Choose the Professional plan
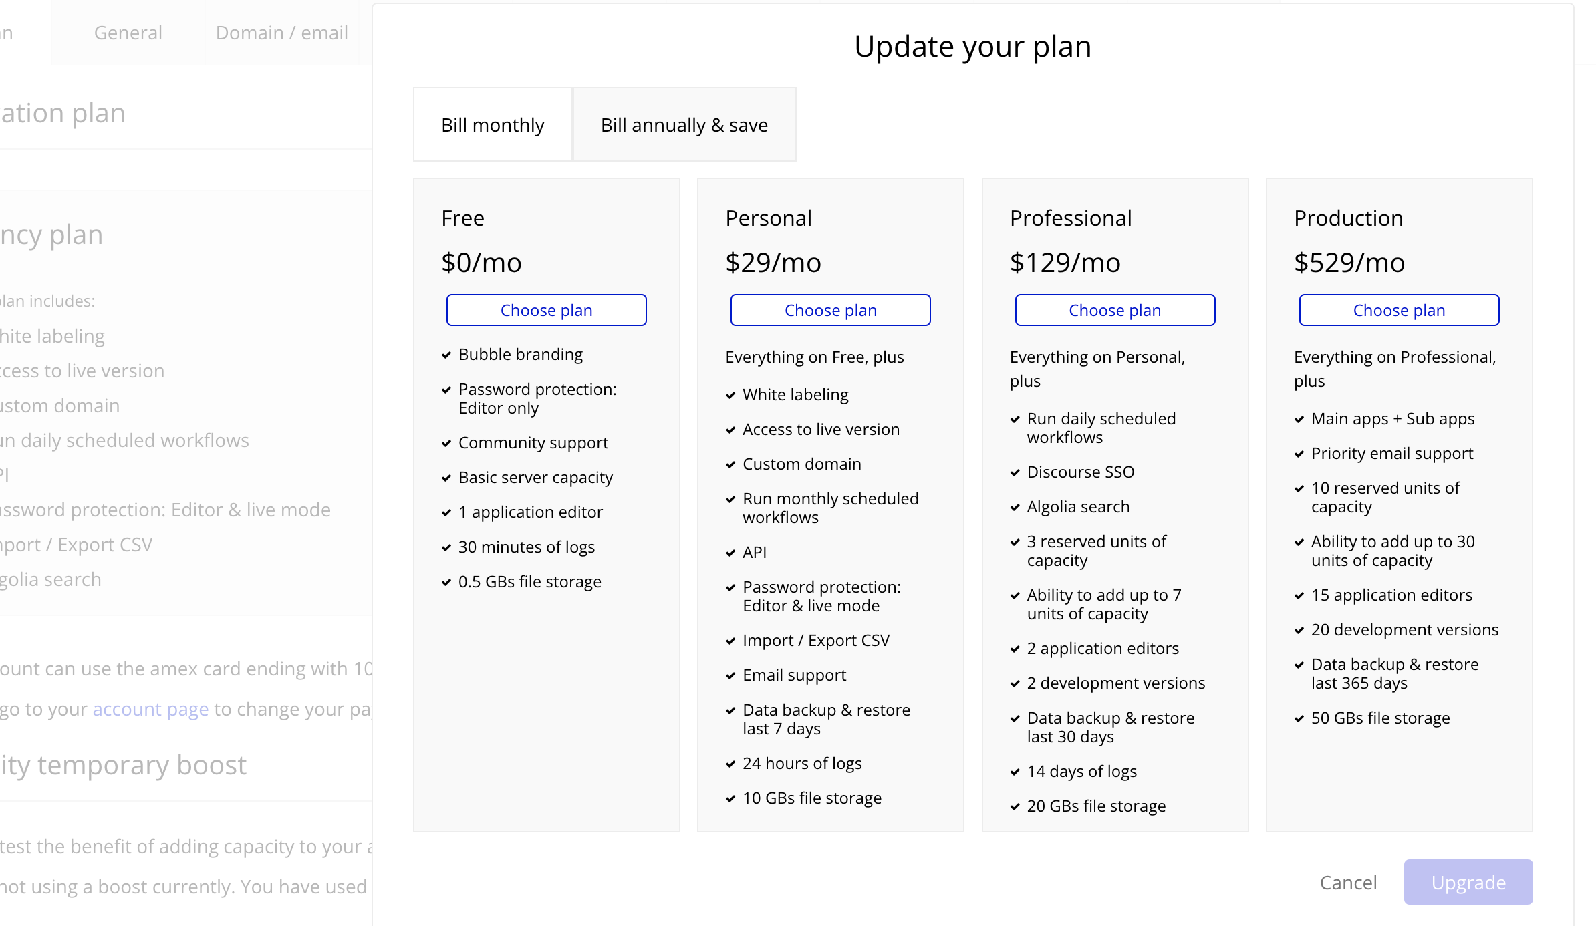Viewport: 1596px width, 926px height. 1114,310
